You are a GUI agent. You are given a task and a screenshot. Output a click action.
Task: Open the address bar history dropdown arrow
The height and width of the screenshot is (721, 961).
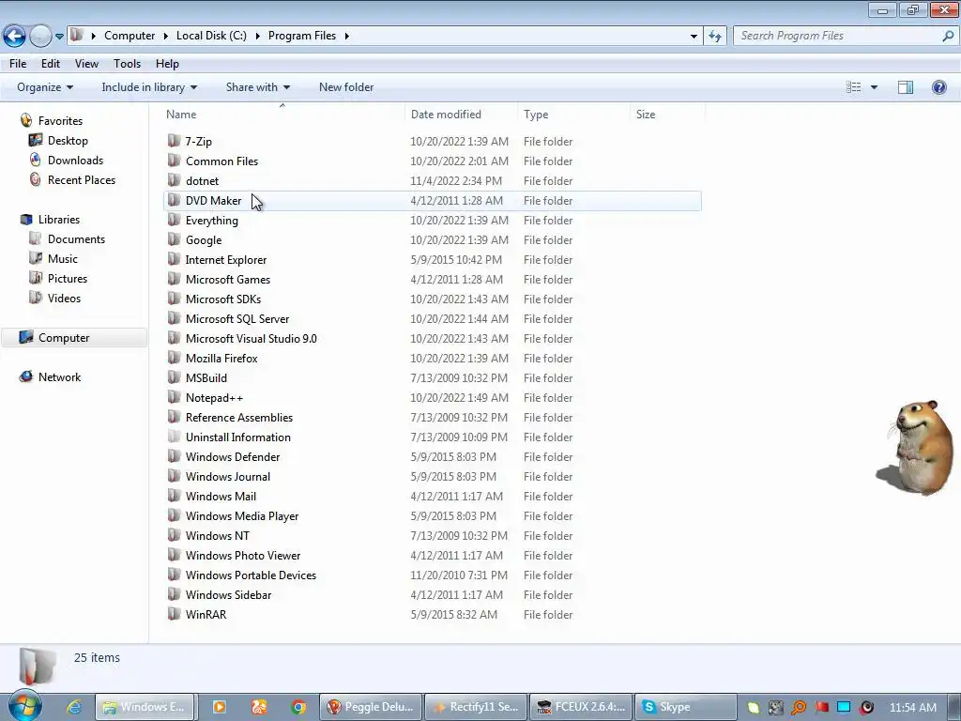coord(694,37)
